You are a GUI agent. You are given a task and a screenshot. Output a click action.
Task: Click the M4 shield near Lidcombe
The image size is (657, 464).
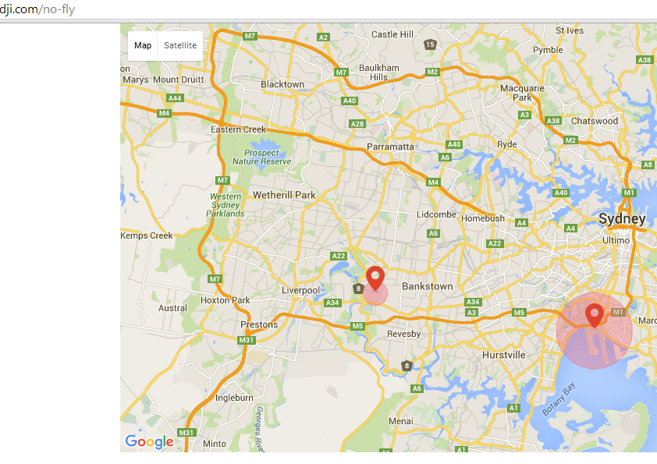click(x=433, y=182)
